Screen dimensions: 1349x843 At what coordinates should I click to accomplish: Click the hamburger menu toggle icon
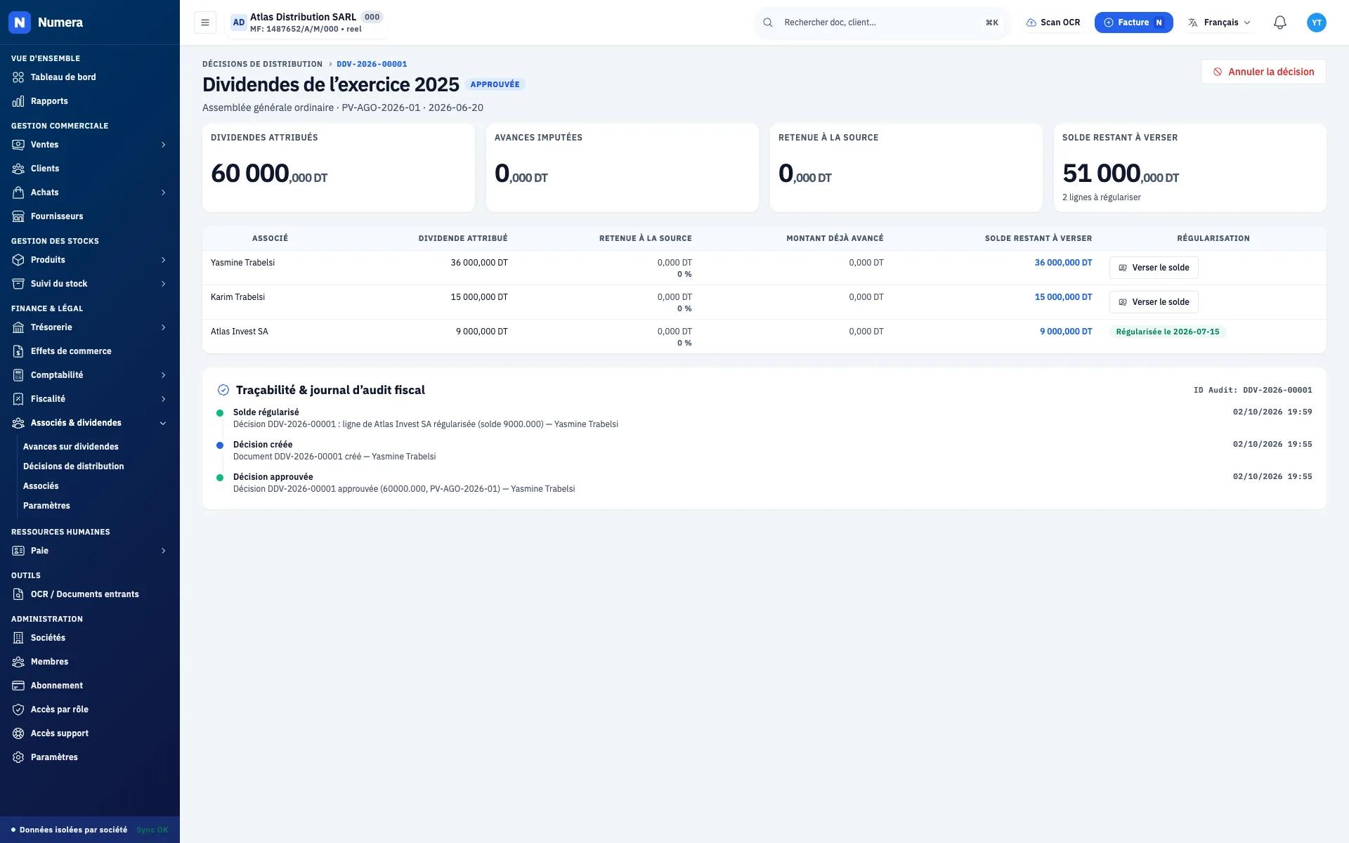point(205,22)
